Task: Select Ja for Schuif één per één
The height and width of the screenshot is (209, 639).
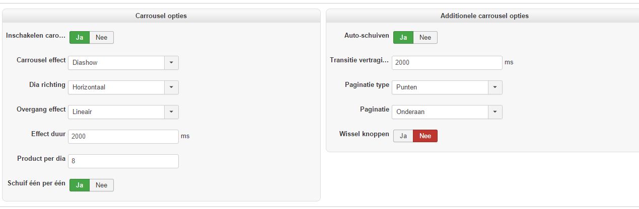Action: [80, 185]
